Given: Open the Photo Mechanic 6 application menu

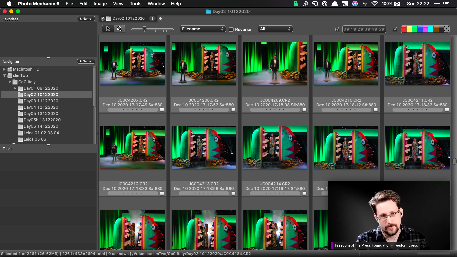Looking at the screenshot, I should [x=38, y=4].
